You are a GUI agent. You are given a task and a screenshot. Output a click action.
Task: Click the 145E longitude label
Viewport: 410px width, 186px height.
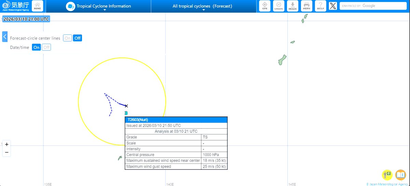tap(292, 184)
